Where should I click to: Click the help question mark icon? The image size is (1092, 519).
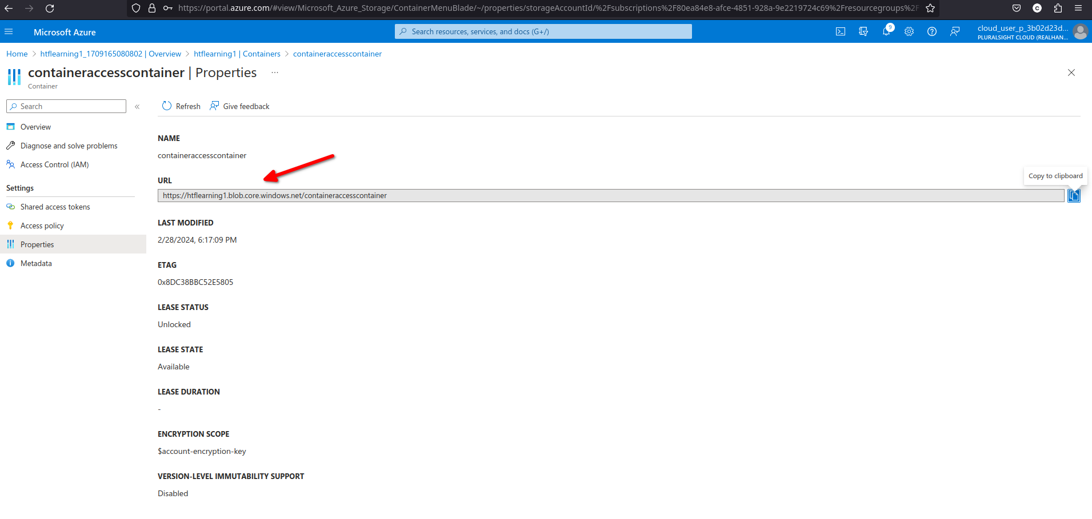click(x=932, y=32)
